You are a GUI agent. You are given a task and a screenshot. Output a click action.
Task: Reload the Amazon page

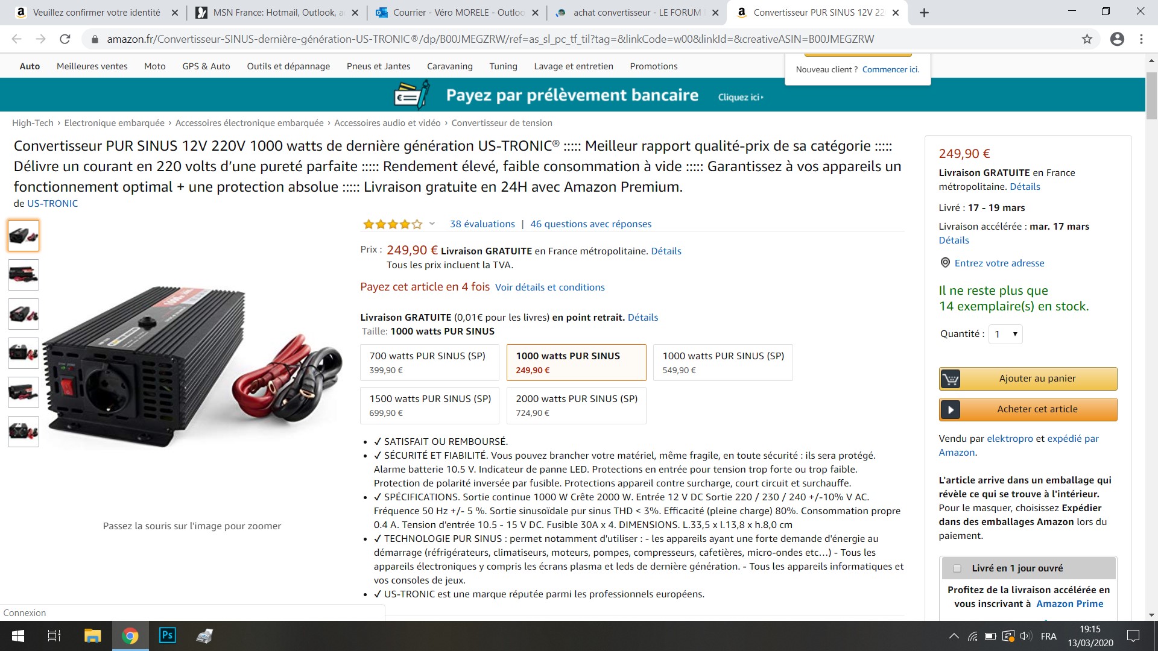[65, 39]
